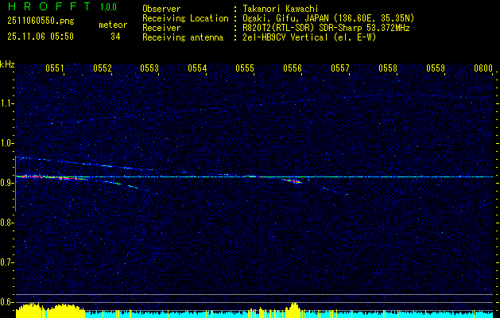
Task: Click the Observer label
Action: click(x=161, y=9)
